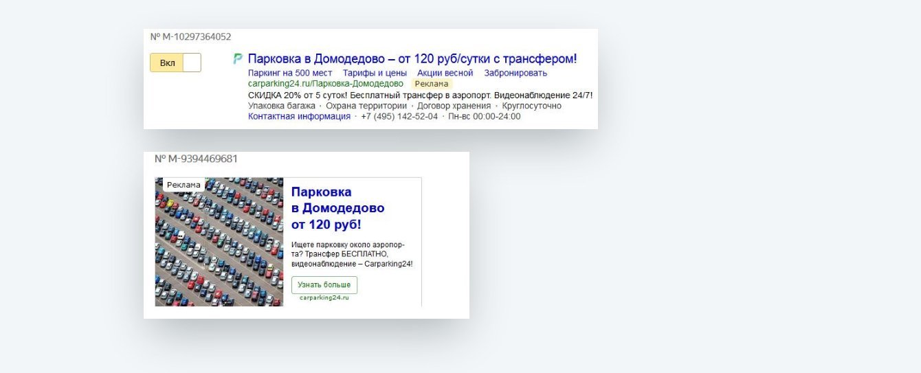Open banner headline Парковка в Домодедово от 120 руб!
Screen dimensions: 921x373
337,208
